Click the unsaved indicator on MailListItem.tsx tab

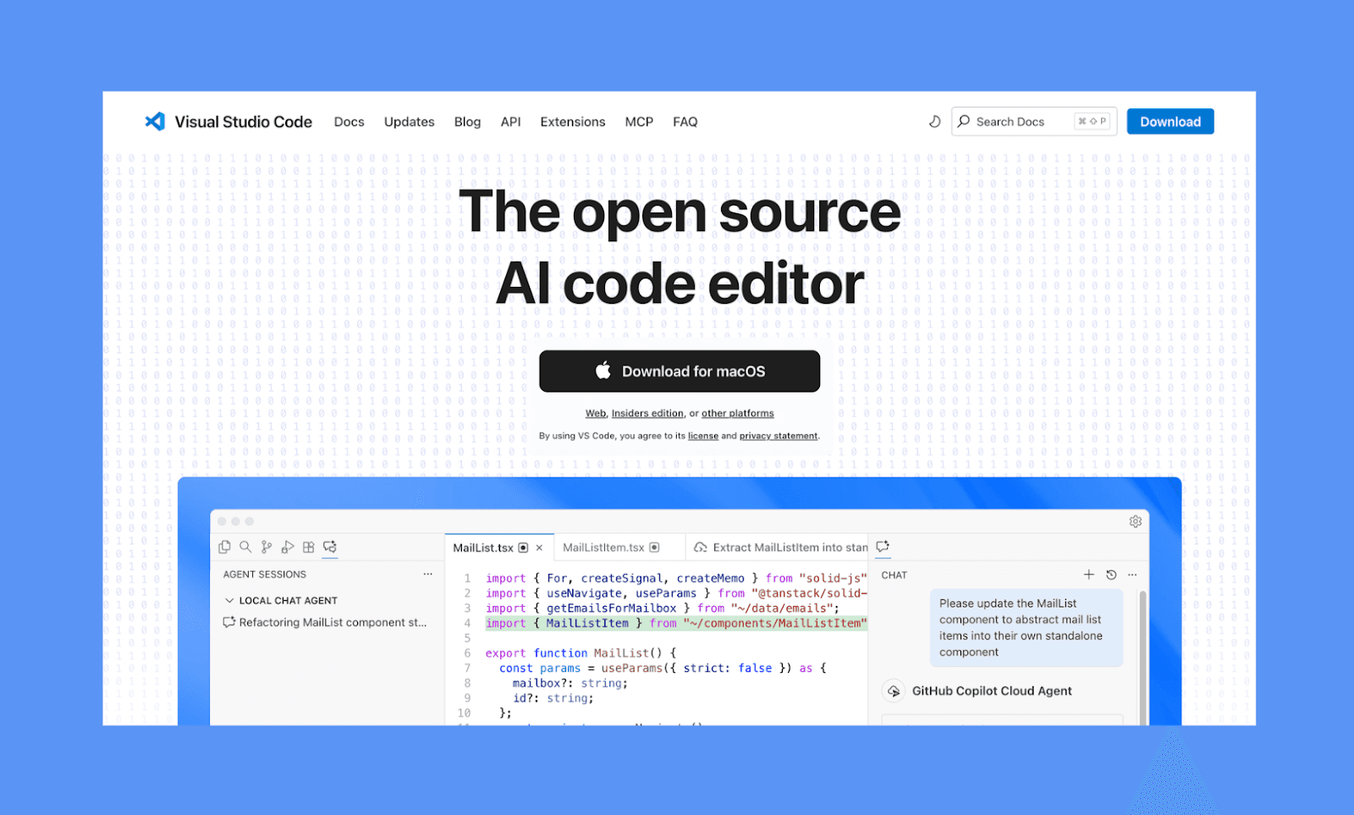(654, 548)
